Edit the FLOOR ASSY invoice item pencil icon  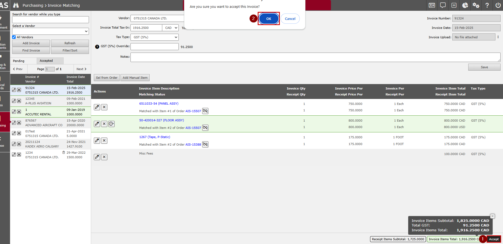tap(97, 124)
